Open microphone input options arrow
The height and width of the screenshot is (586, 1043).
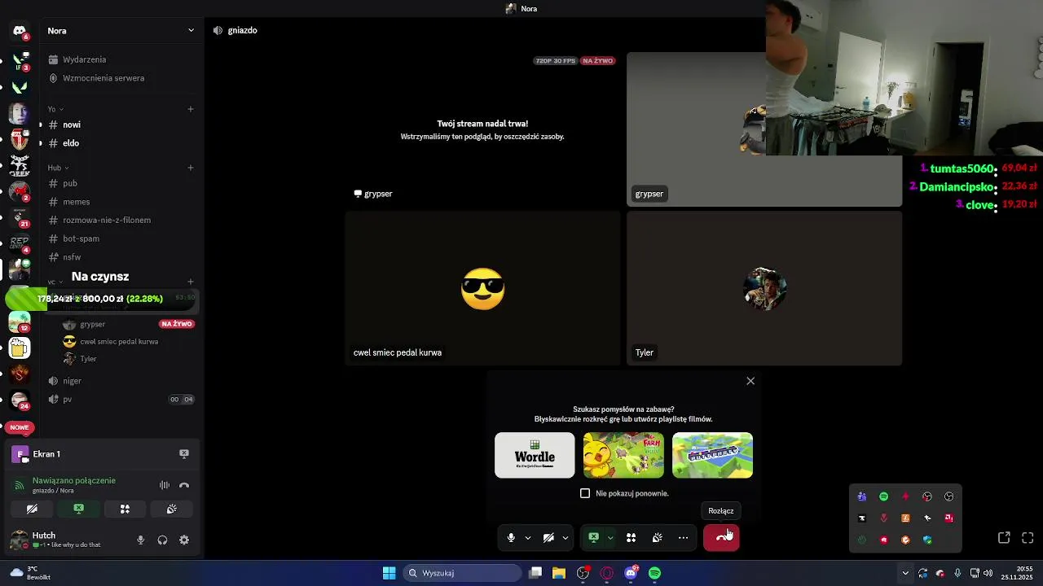(528, 537)
